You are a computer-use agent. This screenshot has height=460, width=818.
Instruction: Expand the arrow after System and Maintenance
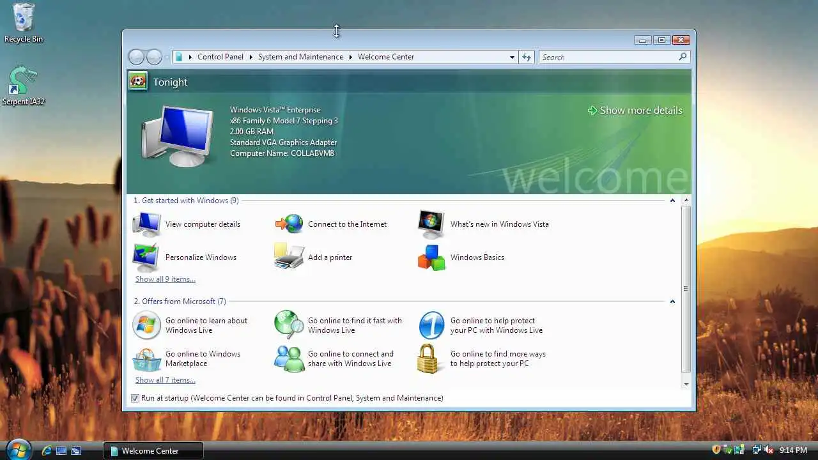coord(351,57)
